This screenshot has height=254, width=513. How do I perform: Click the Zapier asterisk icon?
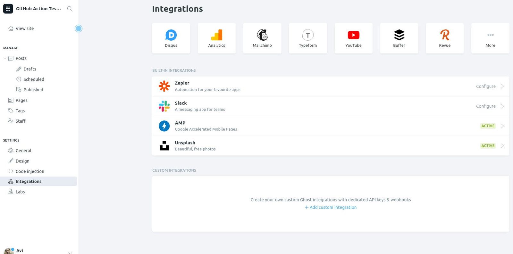164,86
